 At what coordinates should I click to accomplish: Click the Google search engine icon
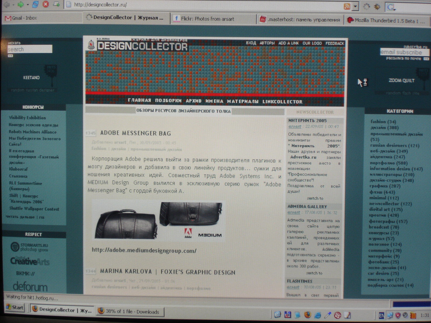390,7
